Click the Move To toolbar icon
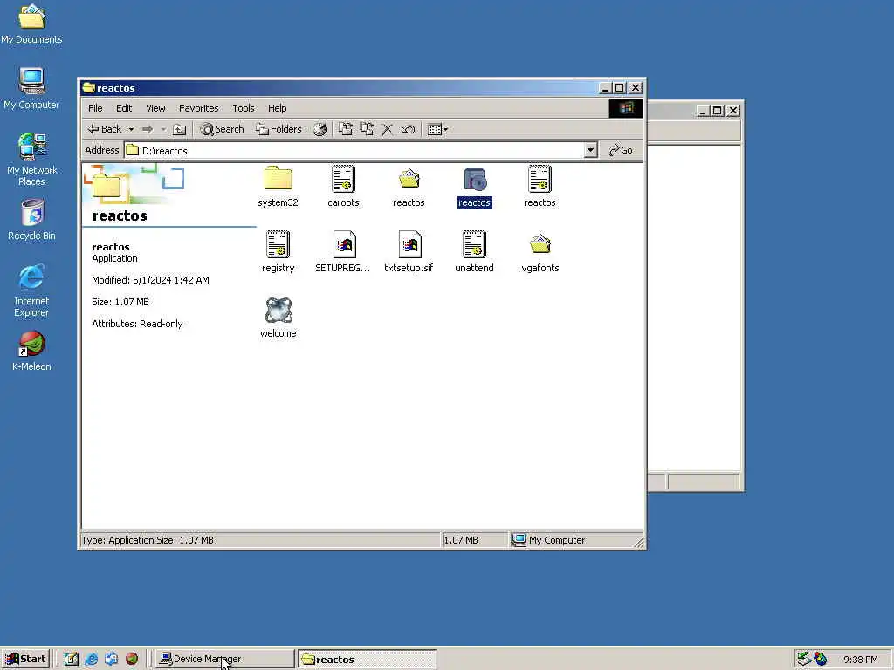 (x=345, y=129)
